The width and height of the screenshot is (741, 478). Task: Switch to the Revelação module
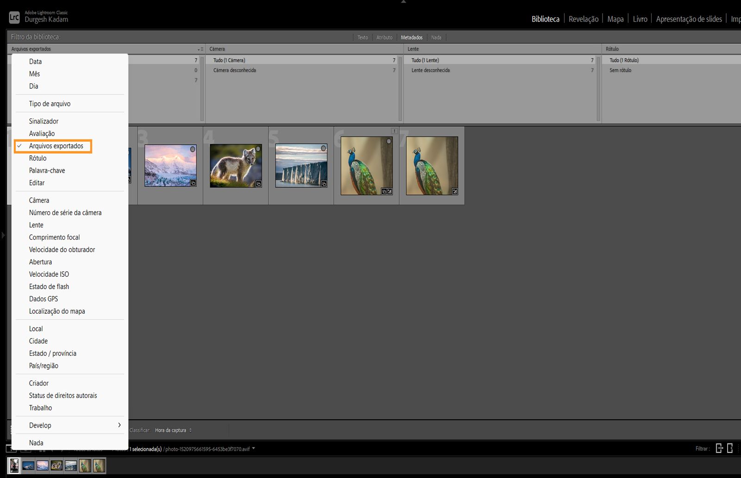click(x=583, y=19)
